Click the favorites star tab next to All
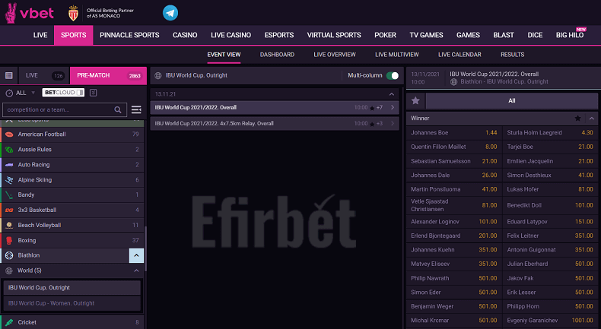601x329 pixels. coord(415,101)
